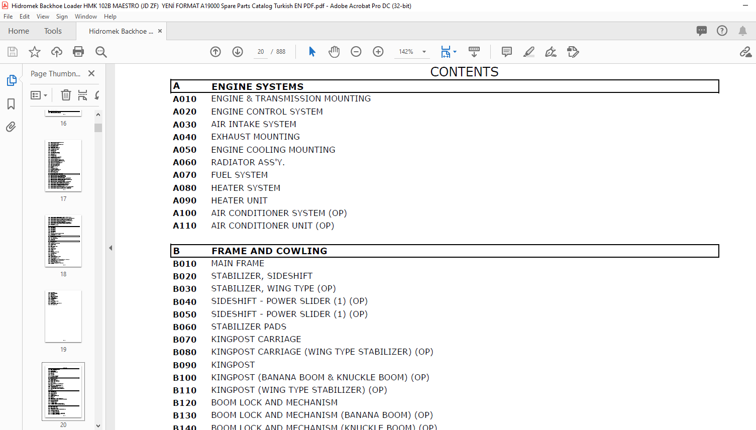The height and width of the screenshot is (430, 756).
Task: Activate the hand pan tool
Action: (x=334, y=52)
